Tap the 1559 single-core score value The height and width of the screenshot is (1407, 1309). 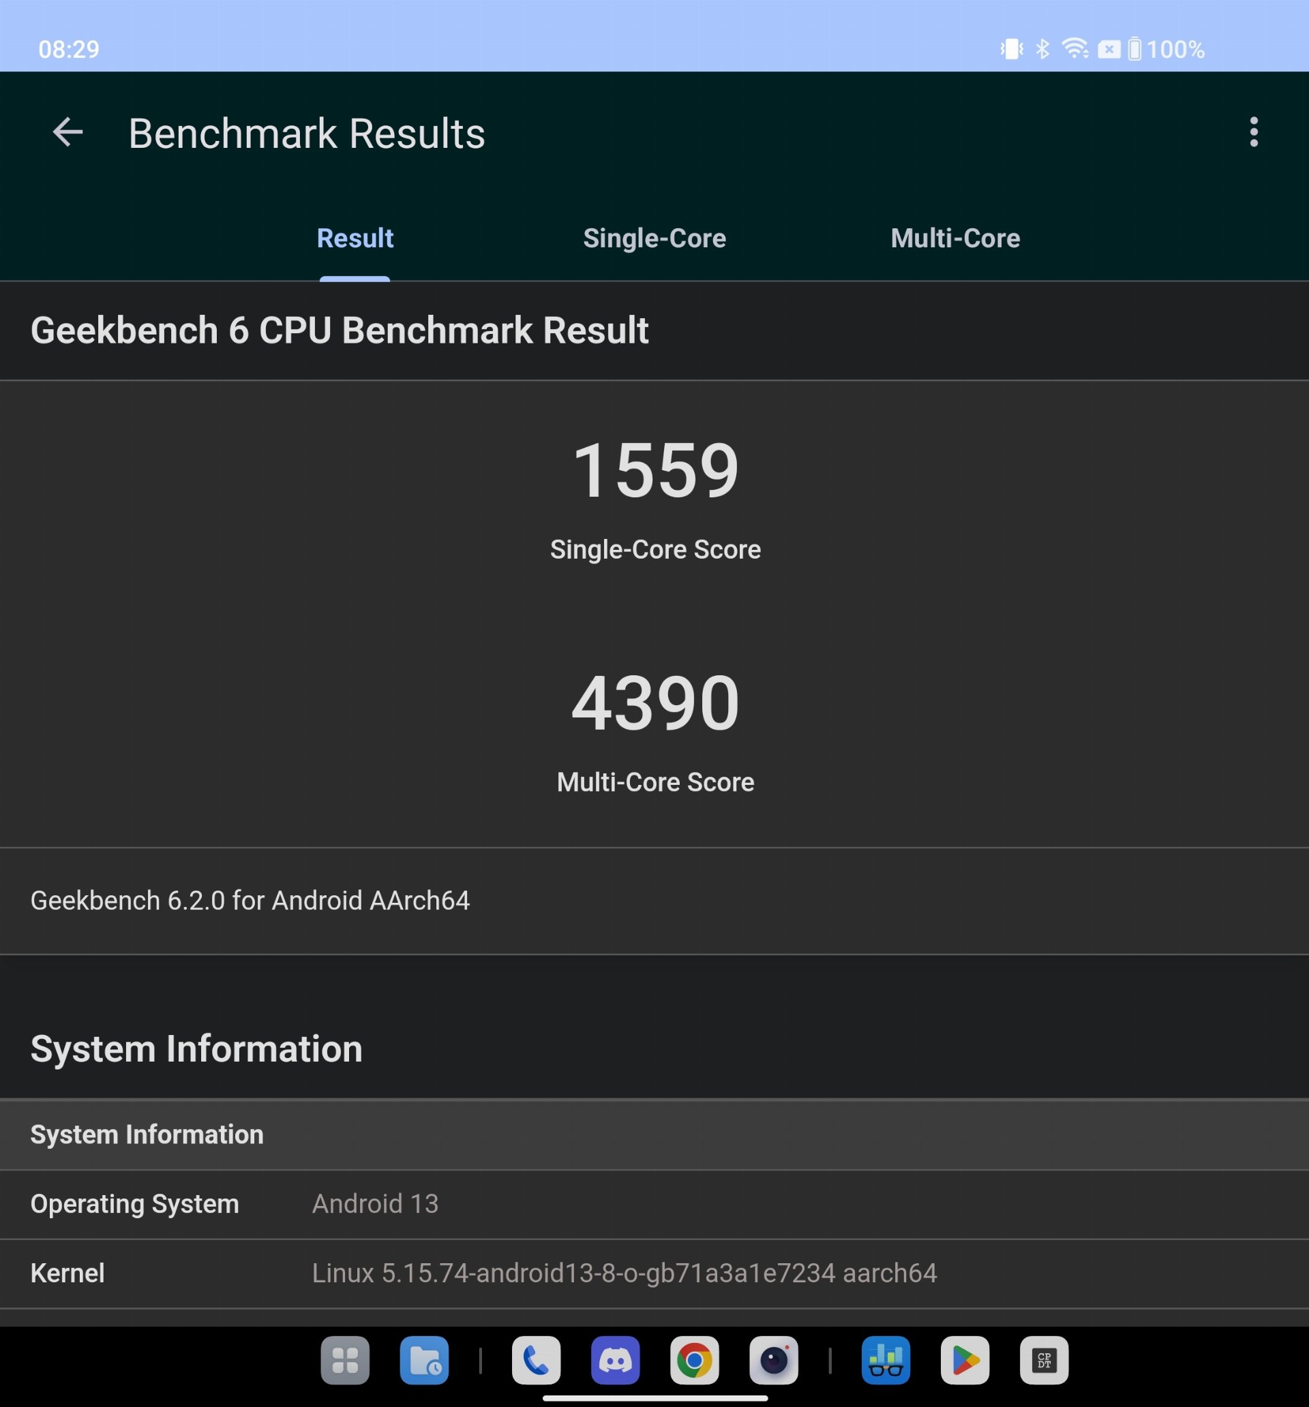tap(656, 471)
